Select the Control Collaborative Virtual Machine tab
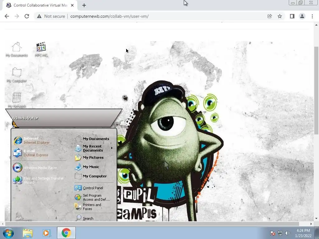This screenshot has height=239, width=319. click(40, 5)
